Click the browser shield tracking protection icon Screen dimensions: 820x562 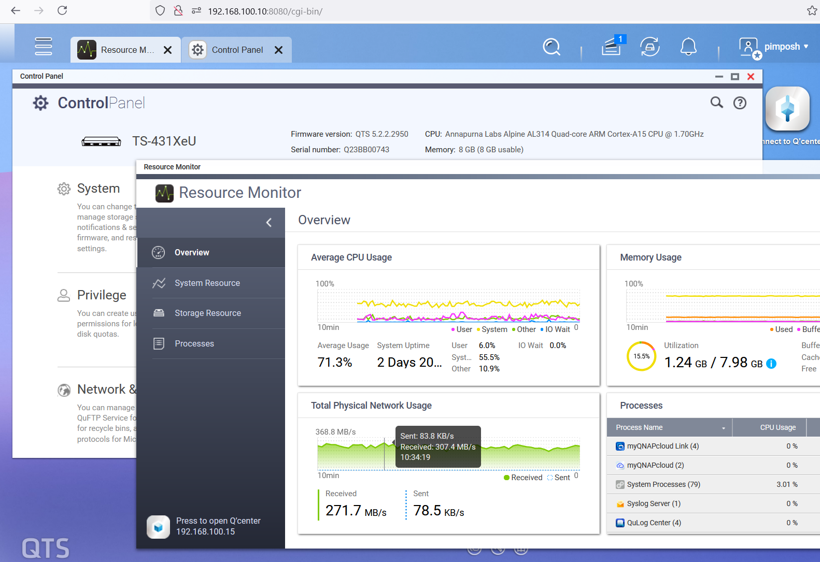click(x=160, y=10)
